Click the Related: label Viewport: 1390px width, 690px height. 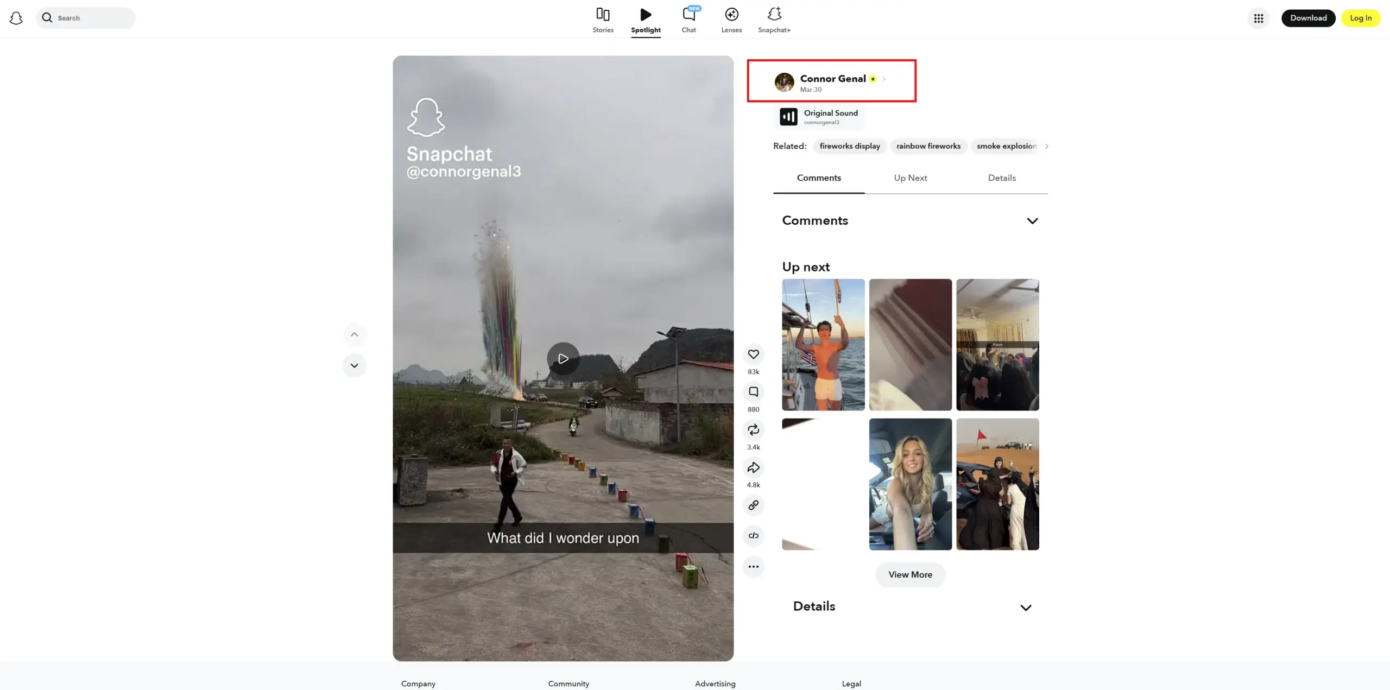(x=789, y=146)
